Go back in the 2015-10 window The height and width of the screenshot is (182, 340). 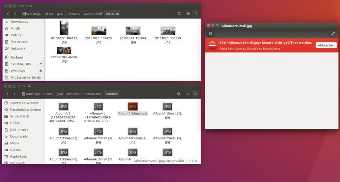[x=8, y=14]
